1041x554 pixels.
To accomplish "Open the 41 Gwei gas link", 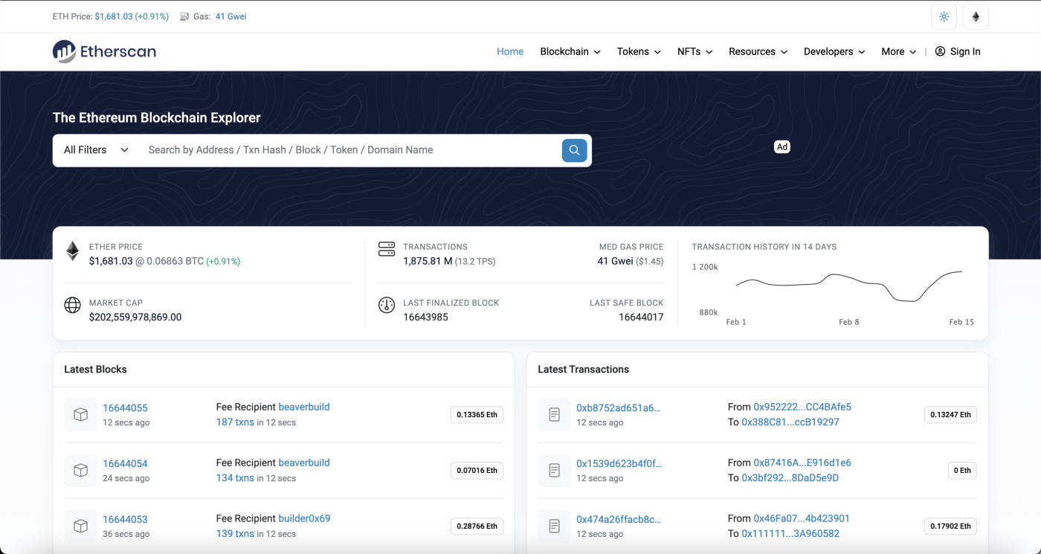I will pos(231,16).
